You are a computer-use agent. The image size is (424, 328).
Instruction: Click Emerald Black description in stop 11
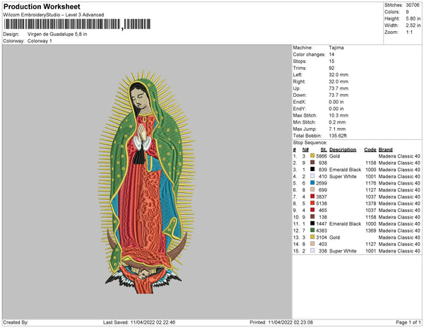(x=345, y=223)
